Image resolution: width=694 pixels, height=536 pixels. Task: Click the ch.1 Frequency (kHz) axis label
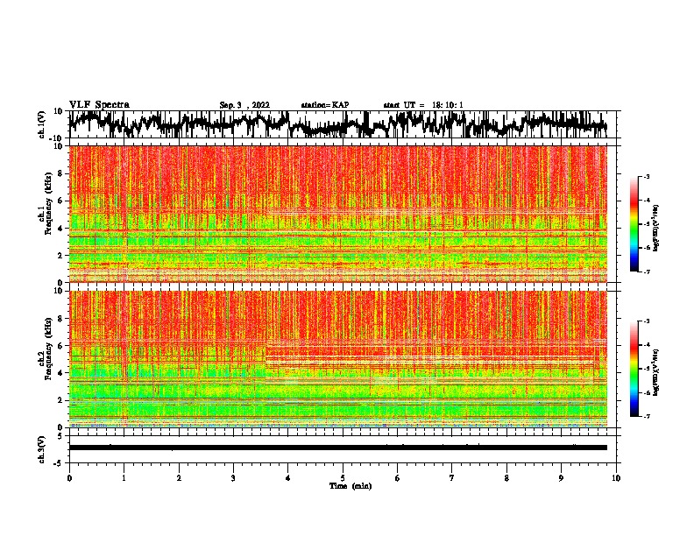46,203
